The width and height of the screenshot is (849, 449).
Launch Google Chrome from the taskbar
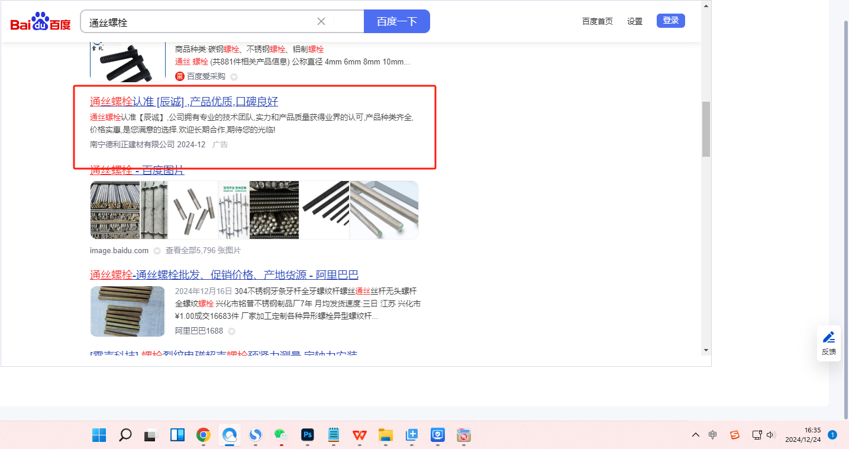coord(203,435)
